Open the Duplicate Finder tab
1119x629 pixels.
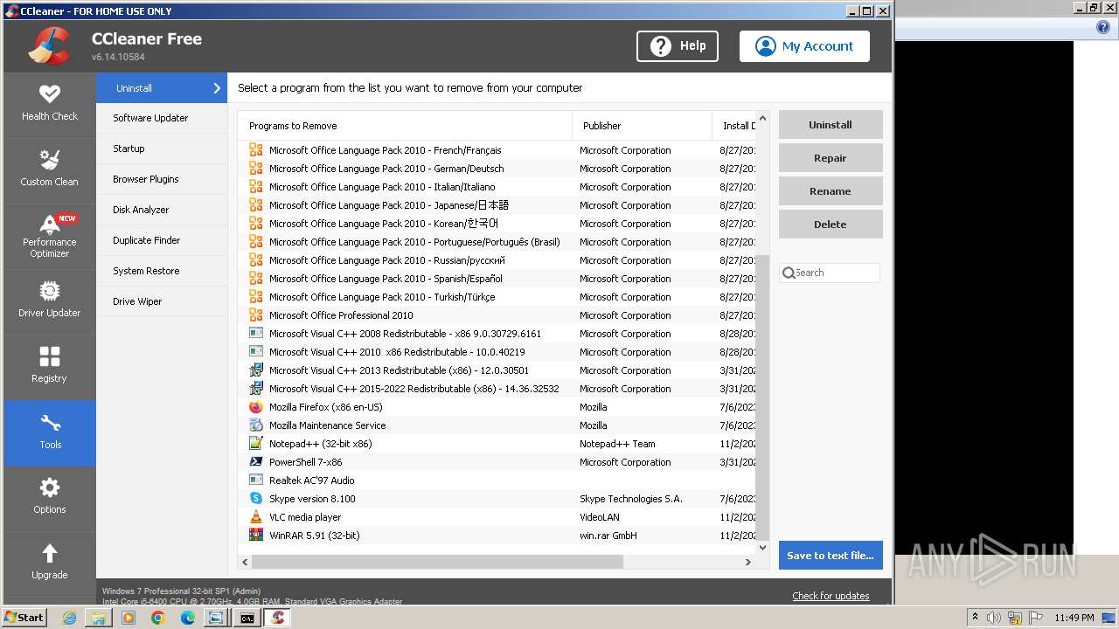[x=162, y=240]
